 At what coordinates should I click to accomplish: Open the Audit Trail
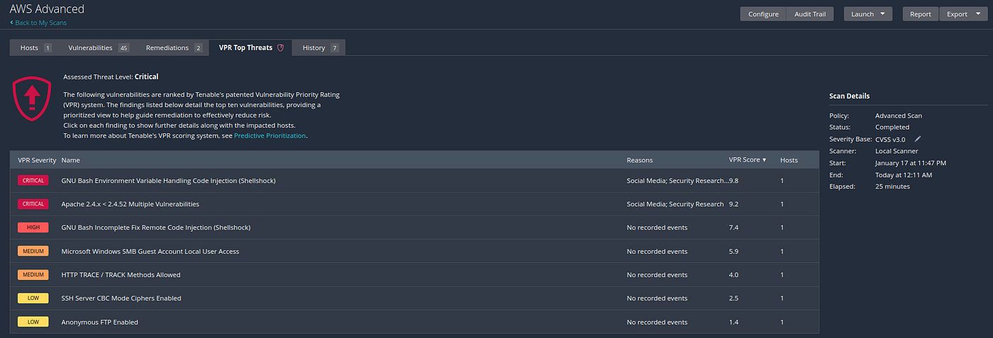pos(810,14)
